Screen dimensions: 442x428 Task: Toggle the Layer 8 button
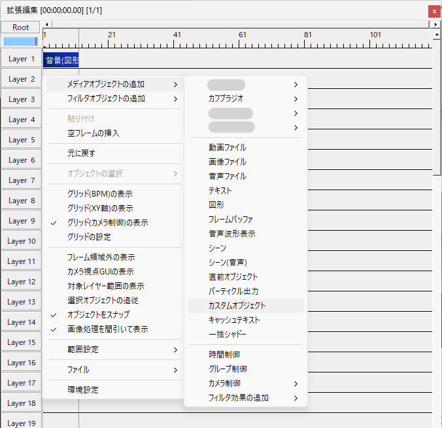(x=22, y=201)
